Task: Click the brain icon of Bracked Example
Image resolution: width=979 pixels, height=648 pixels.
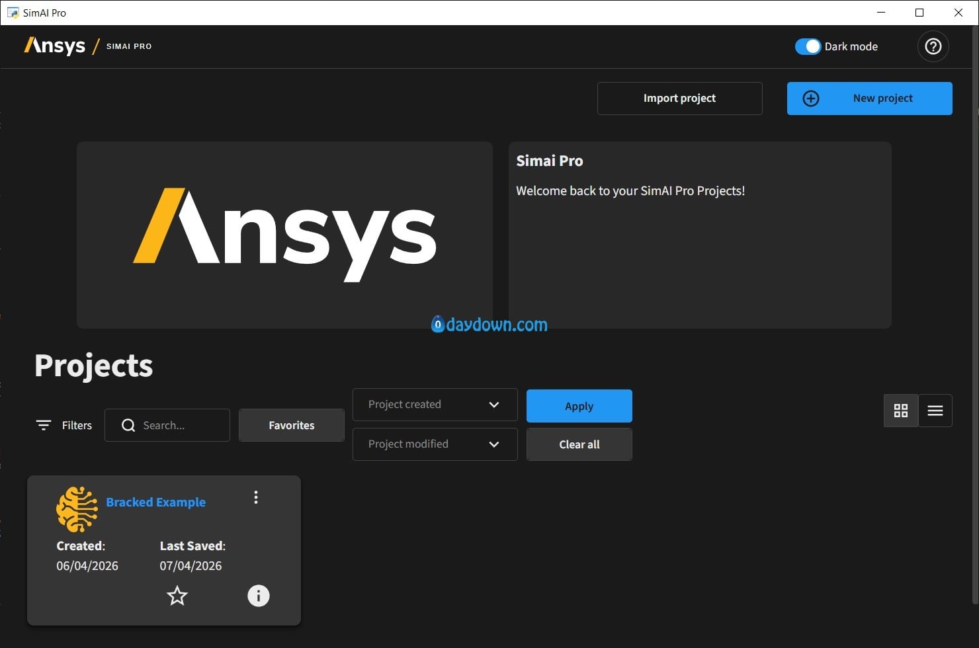Action: (77, 509)
